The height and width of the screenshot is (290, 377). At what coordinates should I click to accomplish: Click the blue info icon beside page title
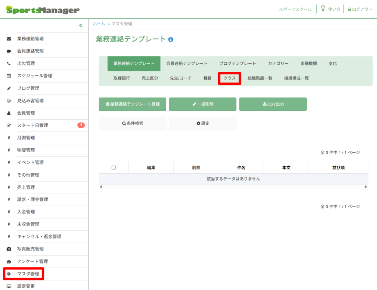coord(170,39)
